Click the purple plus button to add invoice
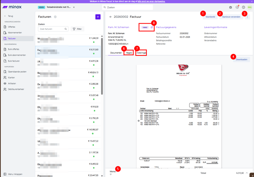The width and height of the screenshot is (254, 177). pyautogui.click(x=98, y=17)
